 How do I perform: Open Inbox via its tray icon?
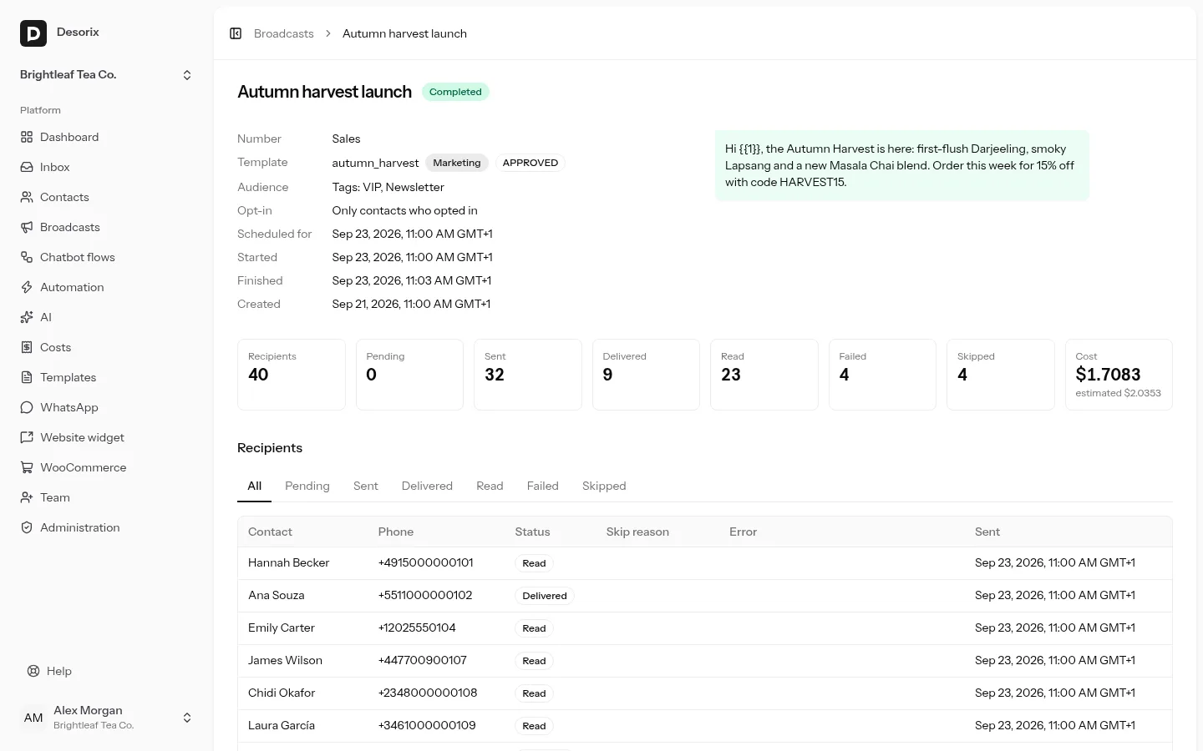click(27, 167)
